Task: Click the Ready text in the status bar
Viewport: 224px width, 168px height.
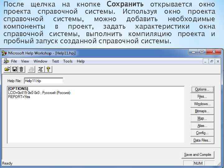Action: tap(7, 163)
